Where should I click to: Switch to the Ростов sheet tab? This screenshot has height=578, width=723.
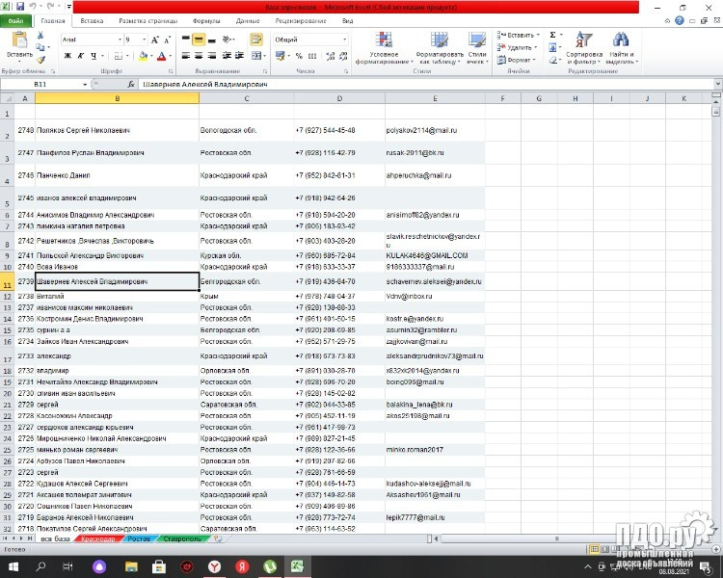pos(137,539)
